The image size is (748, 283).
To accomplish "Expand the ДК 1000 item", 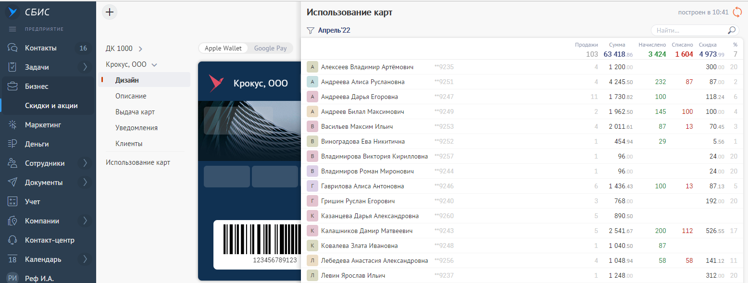I will point(140,49).
